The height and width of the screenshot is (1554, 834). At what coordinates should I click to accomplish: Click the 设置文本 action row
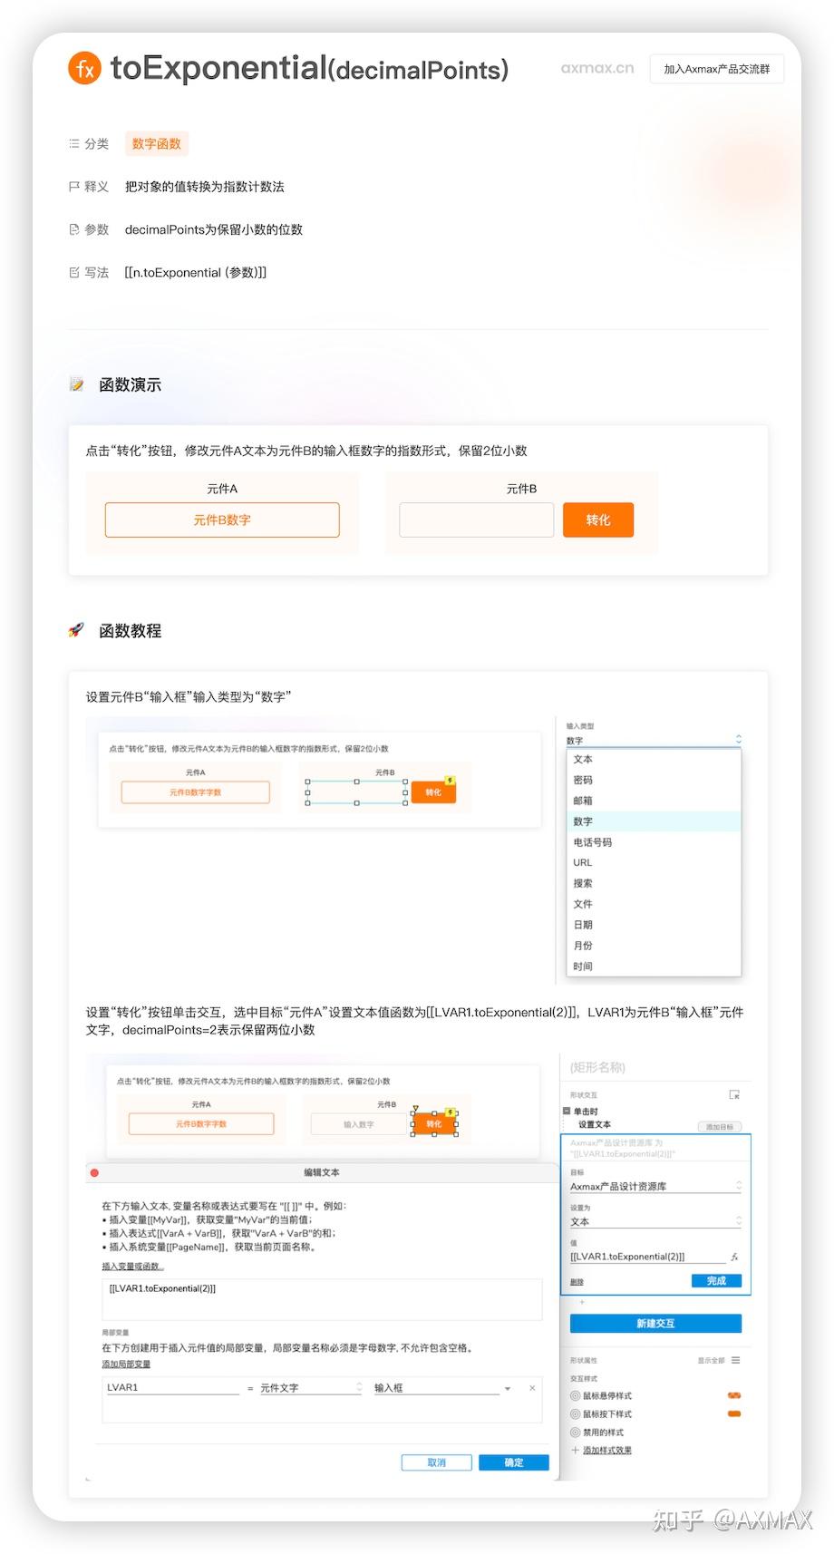coord(595,1124)
